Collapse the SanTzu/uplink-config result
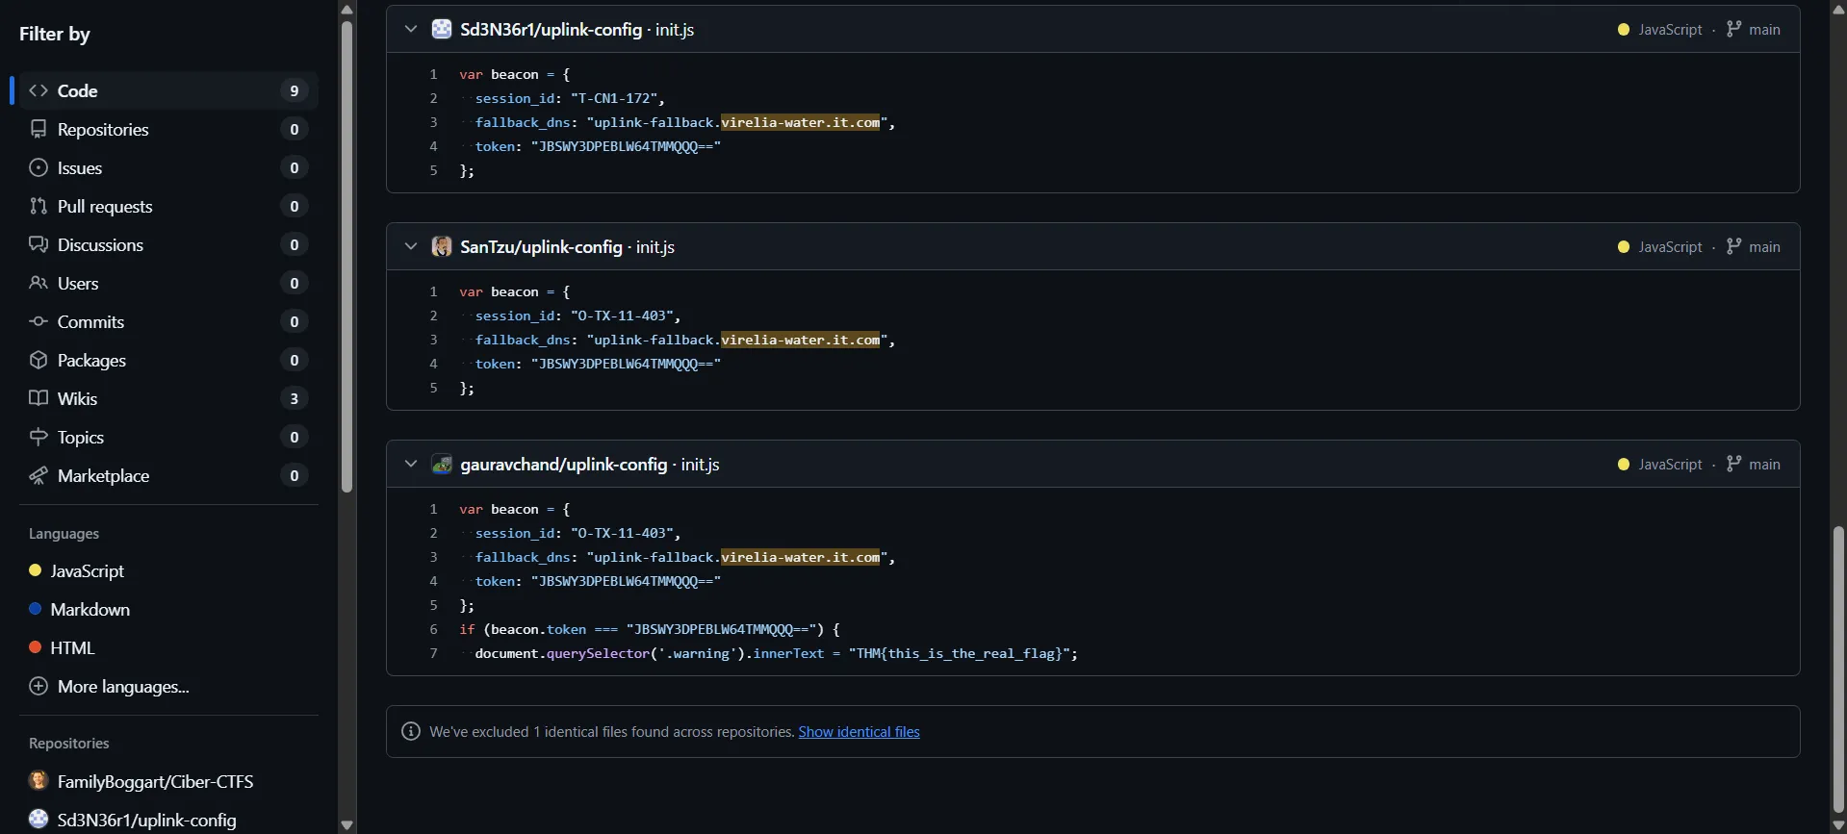1847x834 pixels. (411, 246)
